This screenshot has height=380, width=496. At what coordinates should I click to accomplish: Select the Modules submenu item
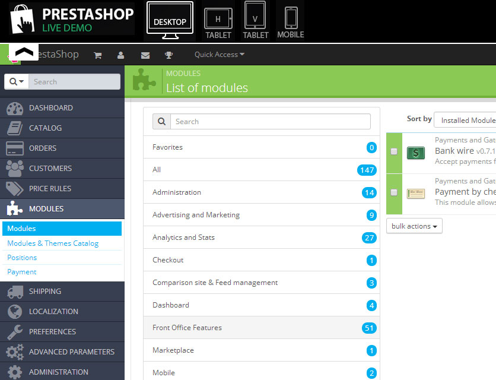tap(62, 229)
